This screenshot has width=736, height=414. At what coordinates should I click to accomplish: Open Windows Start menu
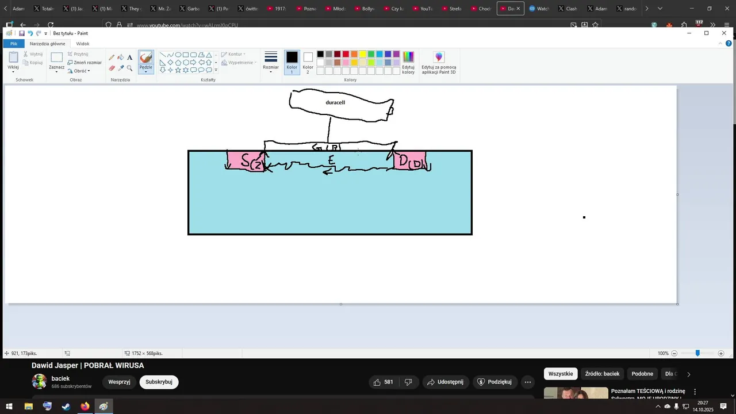pyautogui.click(x=9, y=407)
